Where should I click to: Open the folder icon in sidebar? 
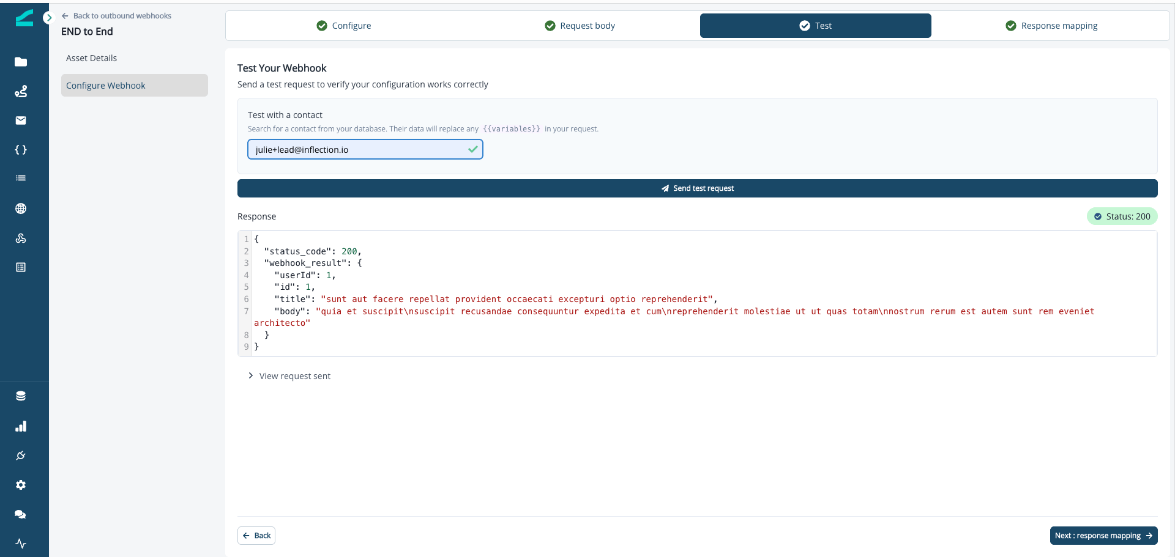[21, 62]
